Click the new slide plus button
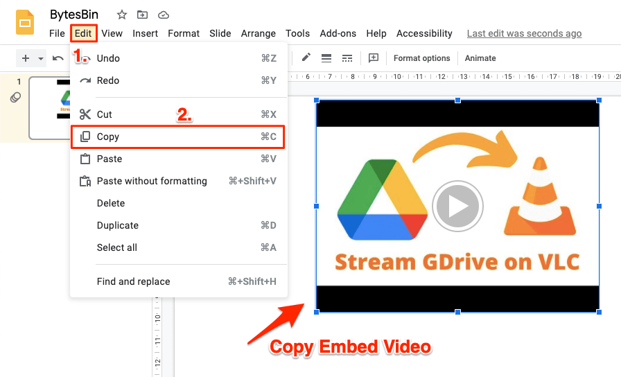This screenshot has height=377, width=621. pos(26,58)
